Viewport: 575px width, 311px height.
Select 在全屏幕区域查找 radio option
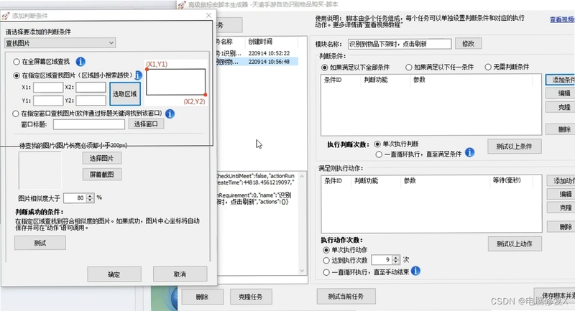click(17, 62)
